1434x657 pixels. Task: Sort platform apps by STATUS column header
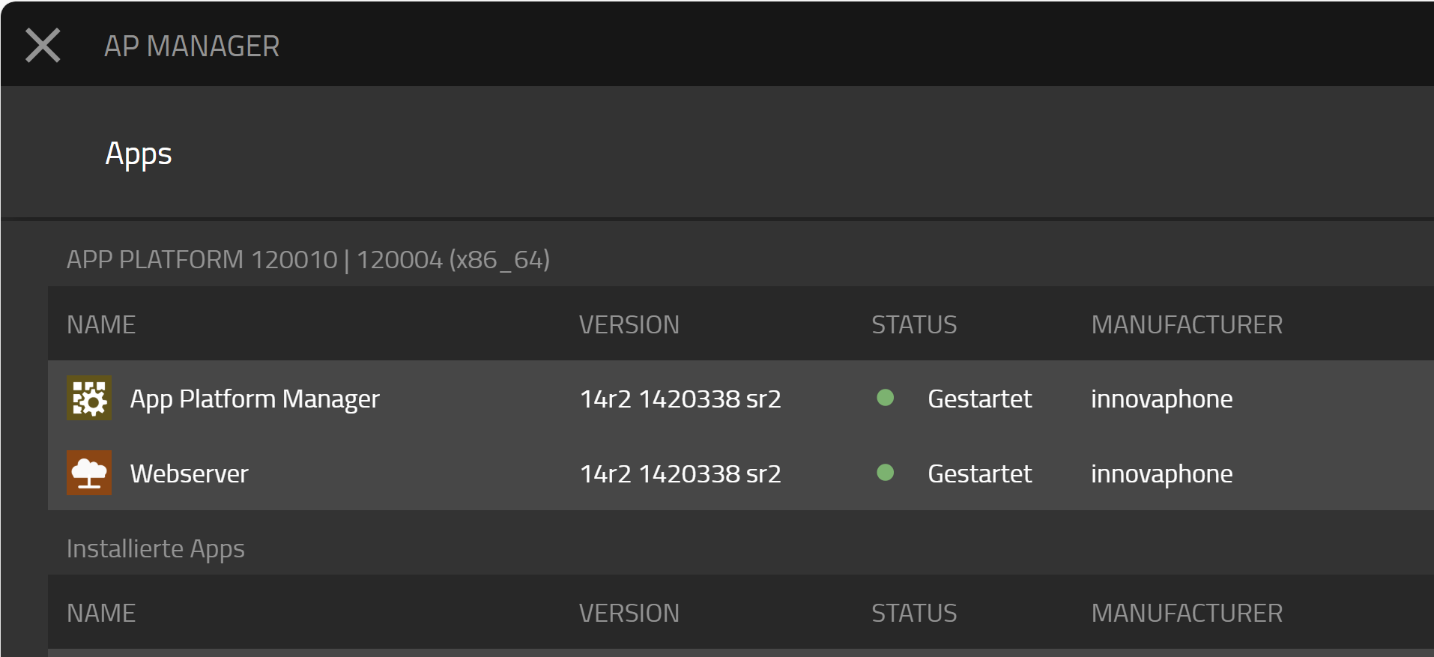click(x=914, y=324)
